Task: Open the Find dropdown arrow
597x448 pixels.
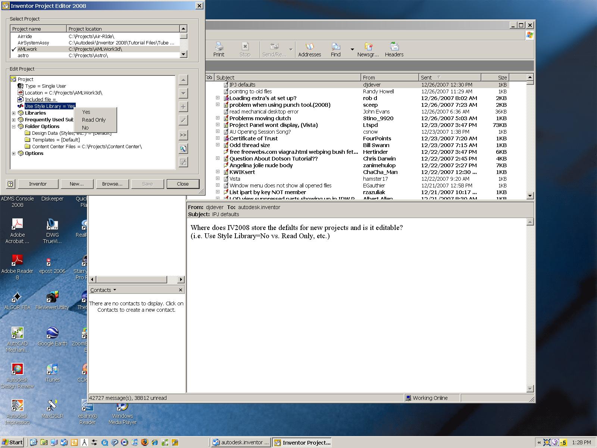Action: [x=352, y=49]
